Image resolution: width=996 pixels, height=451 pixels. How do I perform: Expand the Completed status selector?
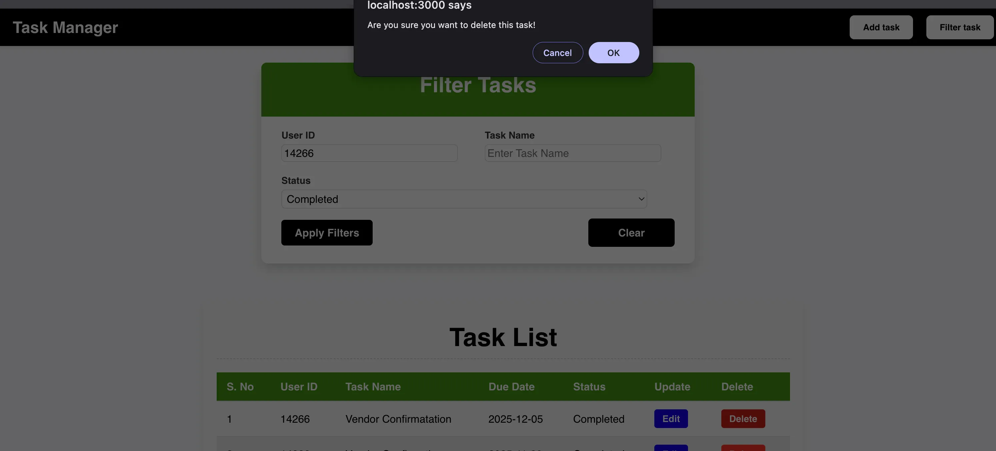(x=464, y=199)
